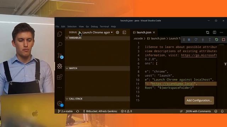Open the Selection menu
Screen dimensions: 227x127
point(72,26)
